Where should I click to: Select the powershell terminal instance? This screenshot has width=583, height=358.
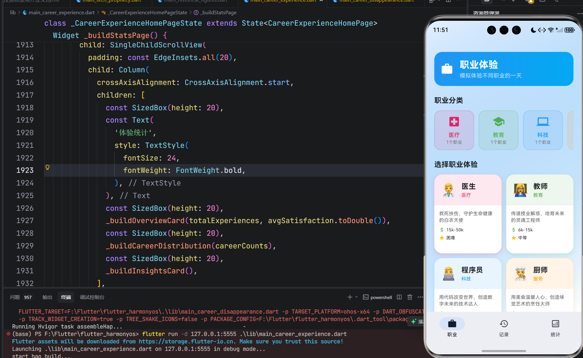coord(378,297)
